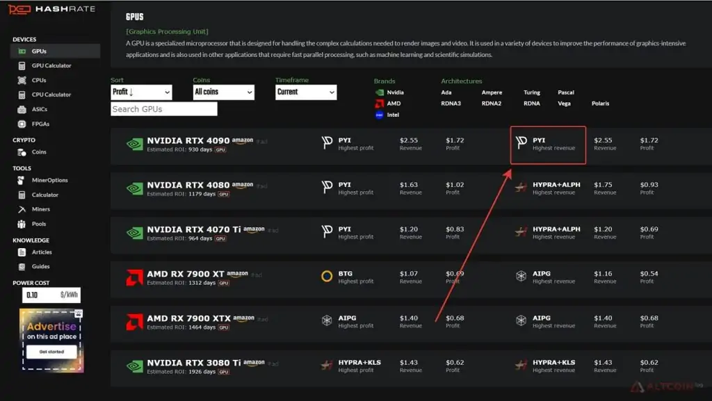
Task: Open MinerOptions tool icon
Action: click(x=21, y=180)
